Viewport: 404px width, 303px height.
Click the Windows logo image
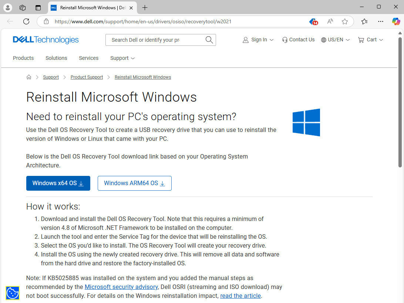pyautogui.click(x=306, y=122)
